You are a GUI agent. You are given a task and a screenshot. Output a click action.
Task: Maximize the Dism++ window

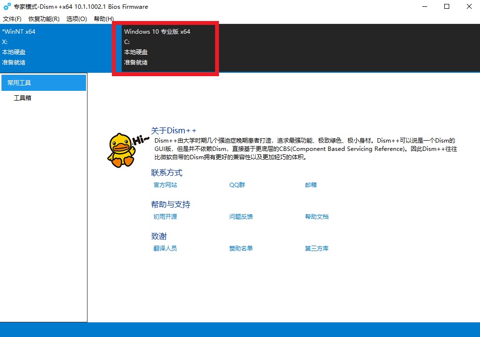(447, 7)
